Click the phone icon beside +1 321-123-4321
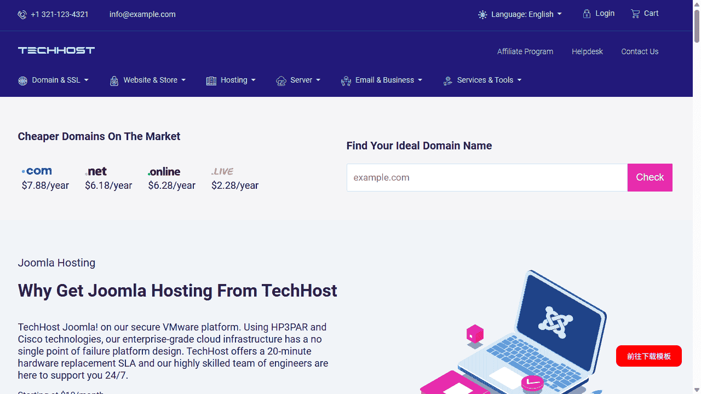The height and width of the screenshot is (394, 701). pos(22,15)
